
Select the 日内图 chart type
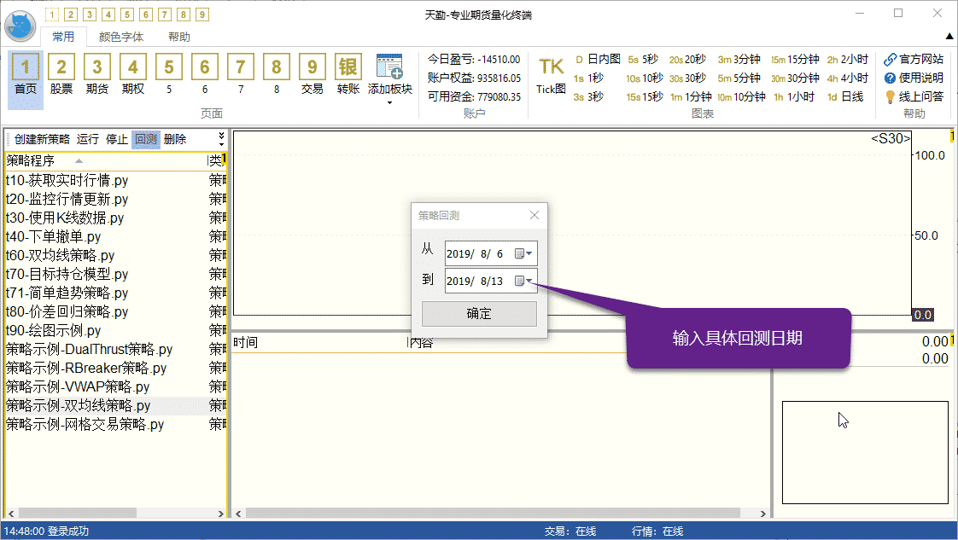click(x=598, y=60)
